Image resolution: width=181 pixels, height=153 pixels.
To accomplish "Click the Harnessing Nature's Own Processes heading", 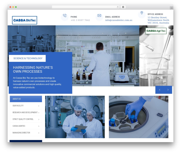I will click(x=33, y=69).
